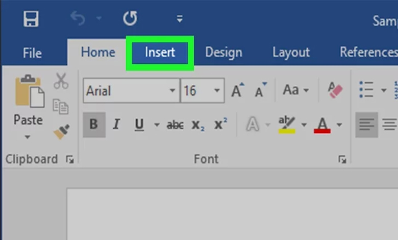398x240 pixels.
Task: Open the Arial font name dropdown
Action: (172, 91)
